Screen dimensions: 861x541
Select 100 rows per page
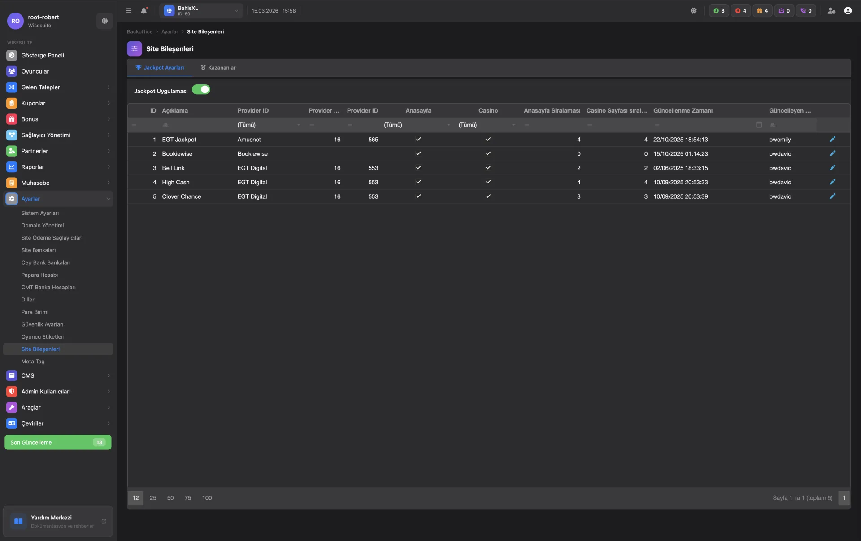207,498
